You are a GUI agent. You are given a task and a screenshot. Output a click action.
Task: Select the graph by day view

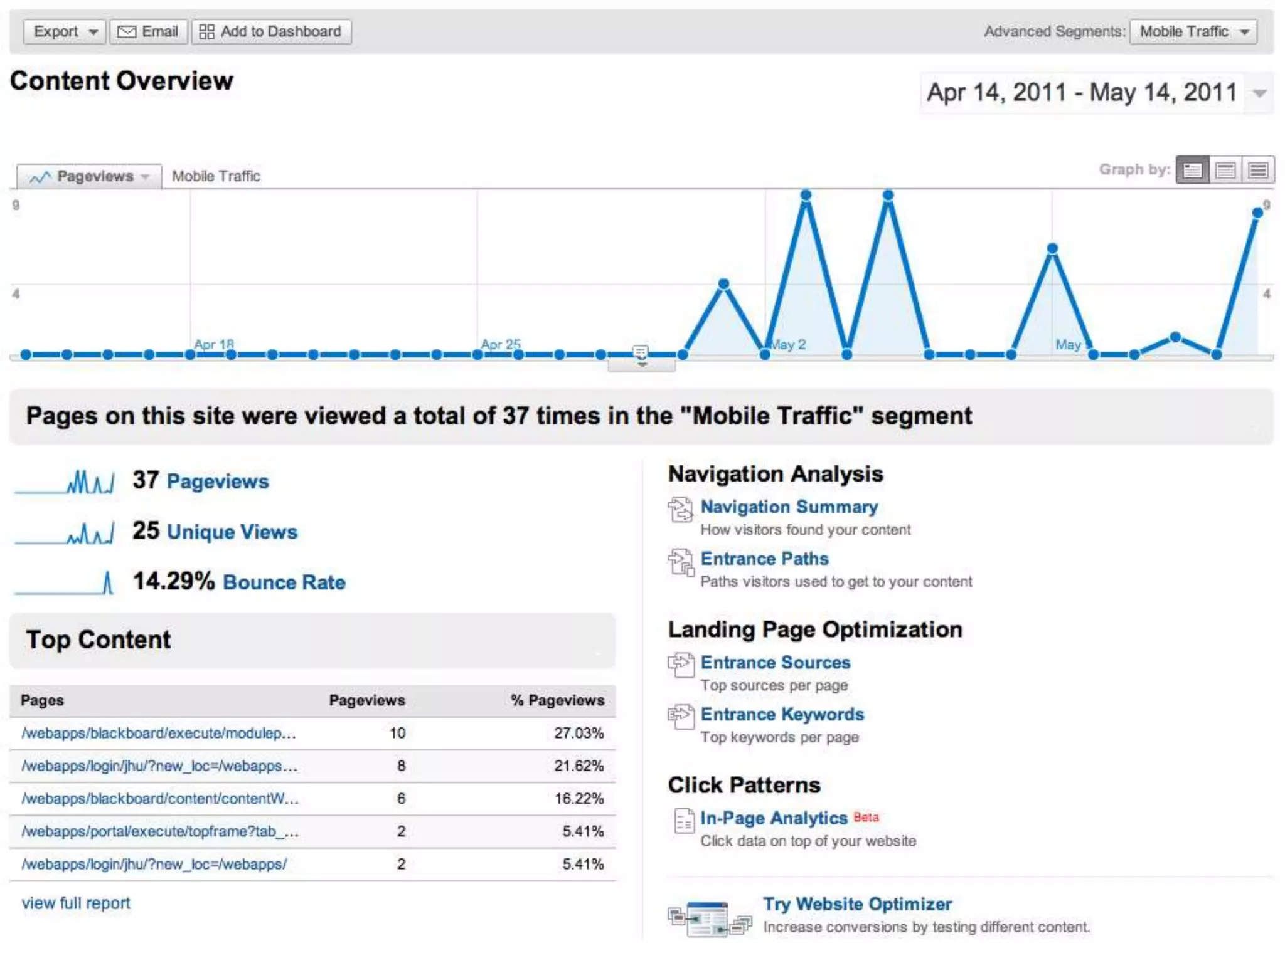coord(1192,170)
